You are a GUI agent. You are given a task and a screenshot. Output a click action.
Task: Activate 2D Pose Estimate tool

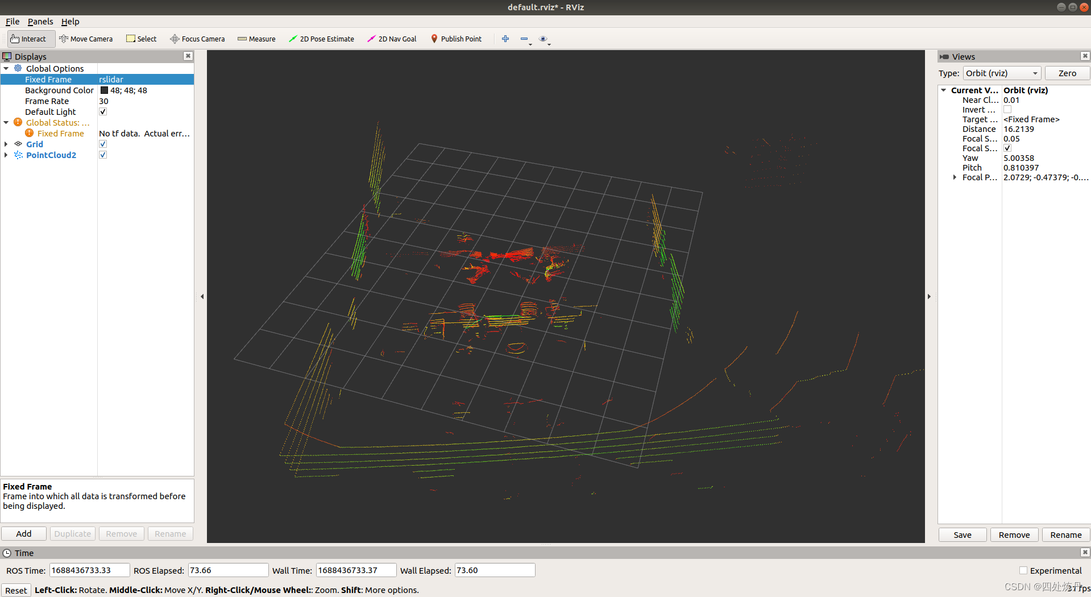tap(322, 39)
